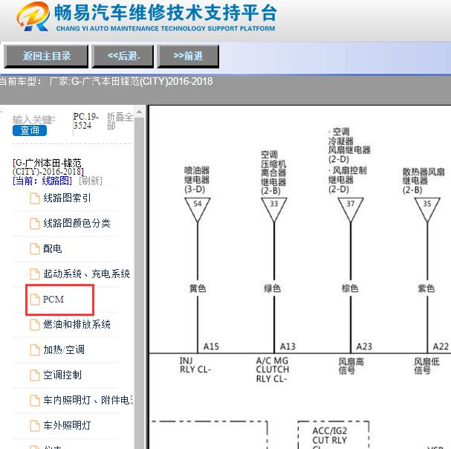This screenshot has height=449, width=451.
Task: Click the document icon beside 起动系统
Action: pos(35,274)
